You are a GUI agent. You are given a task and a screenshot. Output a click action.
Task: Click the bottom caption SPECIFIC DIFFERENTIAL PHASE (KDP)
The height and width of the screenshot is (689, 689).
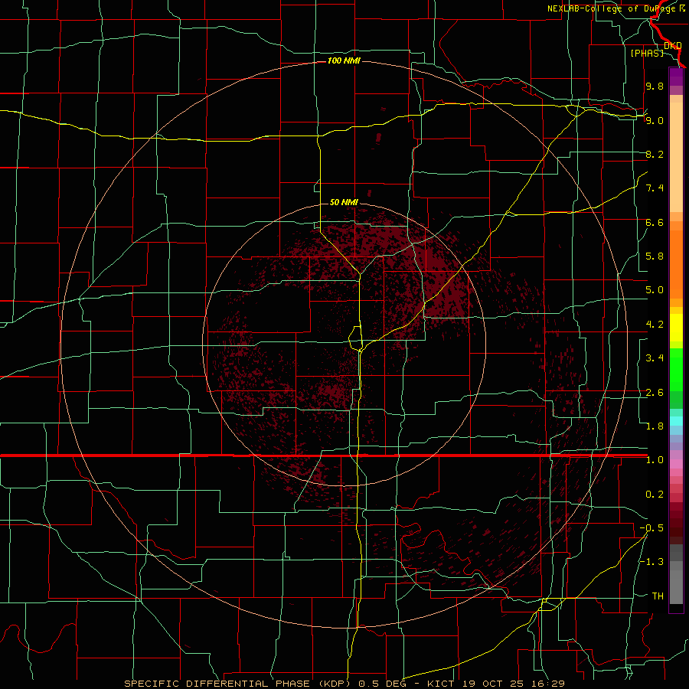[x=239, y=684]
